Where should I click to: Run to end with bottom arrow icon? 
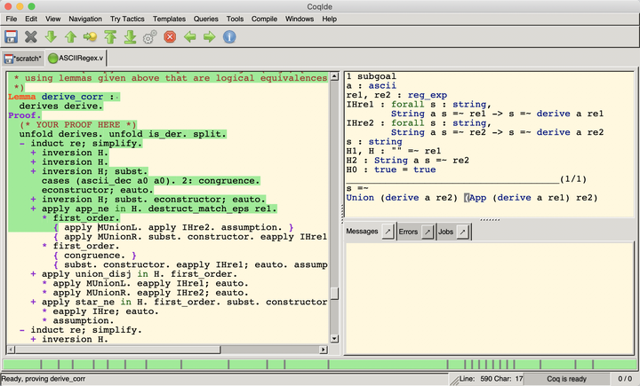pyautogui.click(x=130, y=37)
